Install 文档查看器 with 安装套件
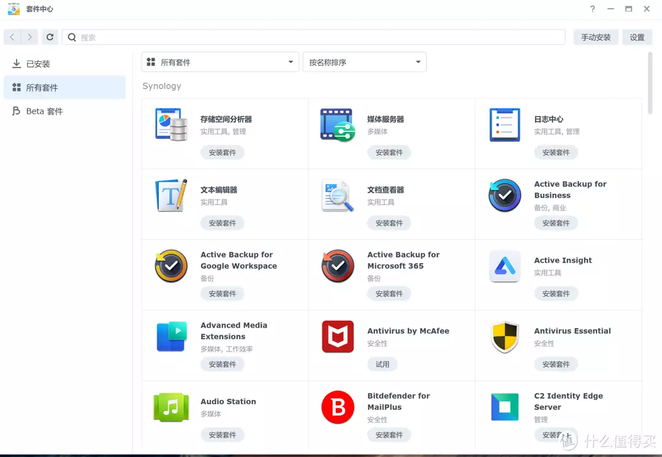The width and height of the screenshot is (662, 457). (389, 223)
